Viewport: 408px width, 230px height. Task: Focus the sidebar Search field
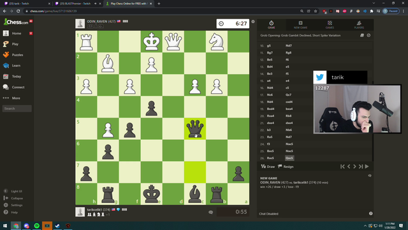pos(17,109)
